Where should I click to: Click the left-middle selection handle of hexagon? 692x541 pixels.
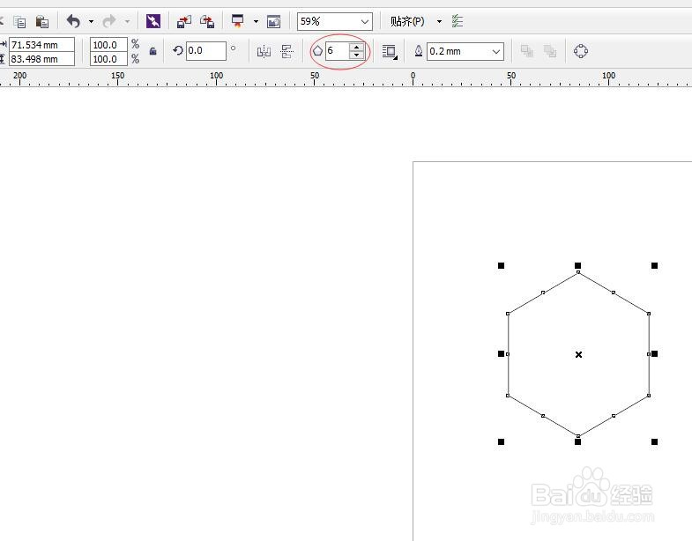501,354
